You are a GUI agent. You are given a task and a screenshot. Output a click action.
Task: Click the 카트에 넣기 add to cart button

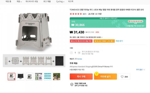pos(105,76)
